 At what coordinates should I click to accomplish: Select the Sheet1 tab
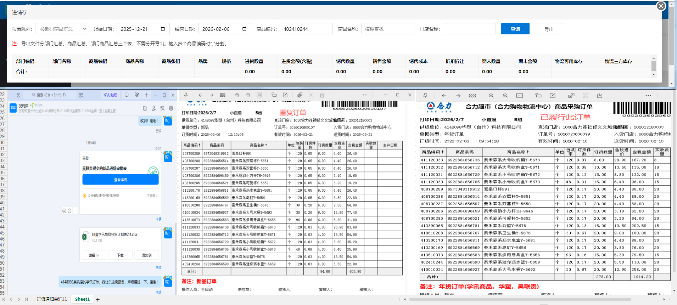[x=82, y=299]
